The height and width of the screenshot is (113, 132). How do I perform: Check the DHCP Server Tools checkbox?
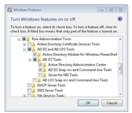(29, 85)
